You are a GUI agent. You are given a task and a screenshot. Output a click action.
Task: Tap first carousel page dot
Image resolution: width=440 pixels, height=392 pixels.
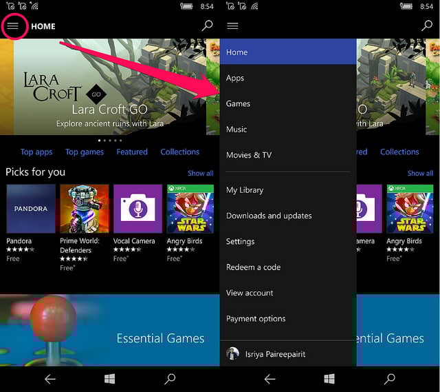[x=99, y=141]
